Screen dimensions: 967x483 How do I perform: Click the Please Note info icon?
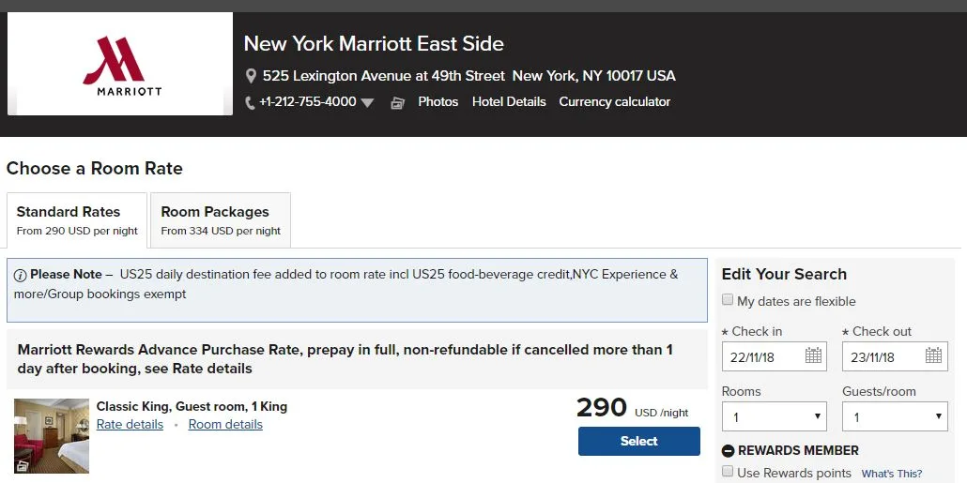(x=21, y=276)
